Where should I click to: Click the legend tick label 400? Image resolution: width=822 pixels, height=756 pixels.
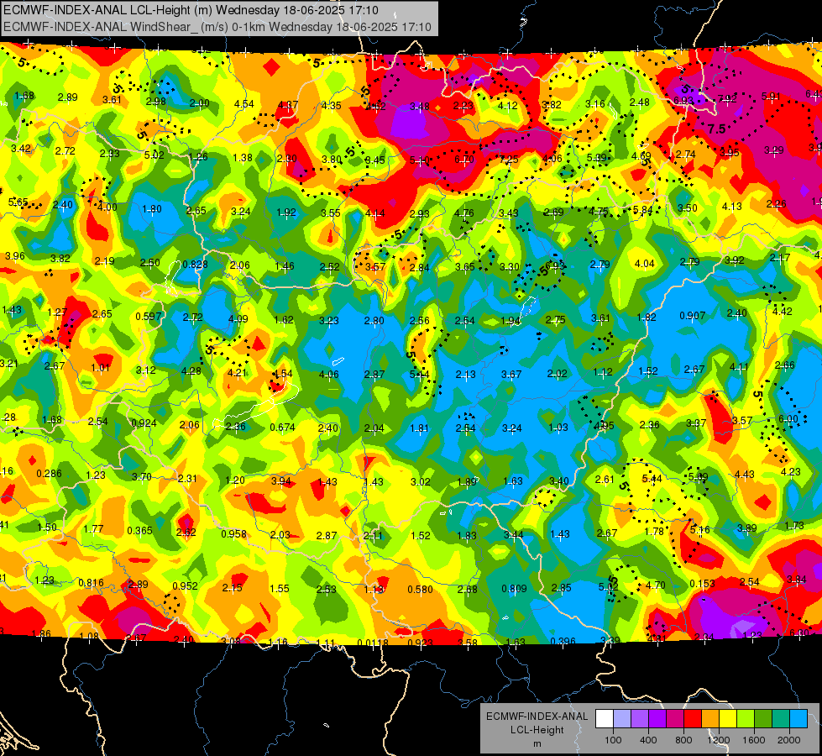(x=648, y=740)
